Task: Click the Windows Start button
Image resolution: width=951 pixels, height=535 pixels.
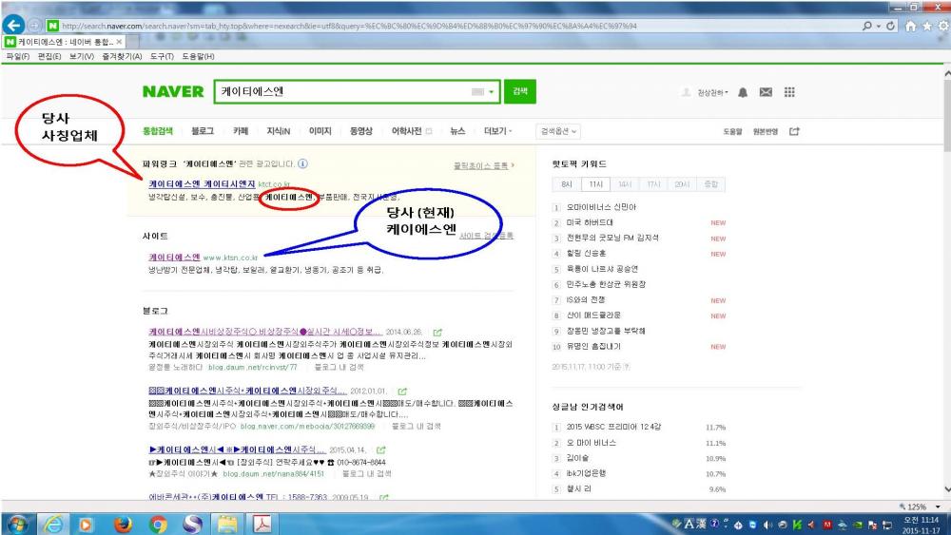Action: point(17,525)
